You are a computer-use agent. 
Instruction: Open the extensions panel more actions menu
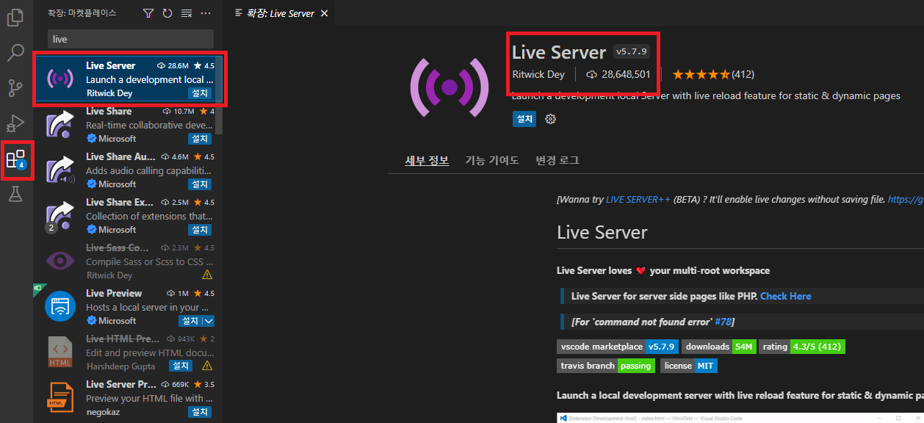(x=206, y=13)
